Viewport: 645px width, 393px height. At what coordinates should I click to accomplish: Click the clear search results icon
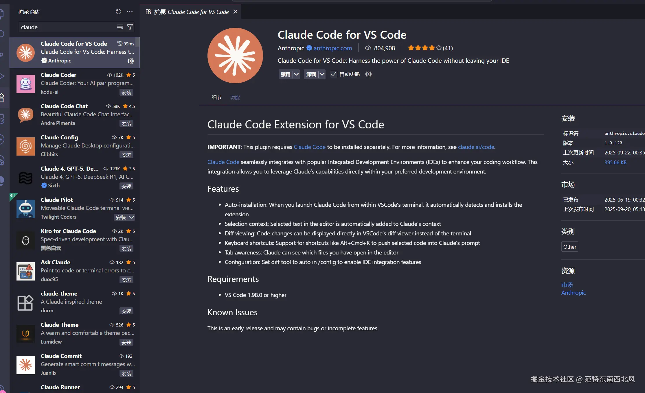(x=120, y=27)
